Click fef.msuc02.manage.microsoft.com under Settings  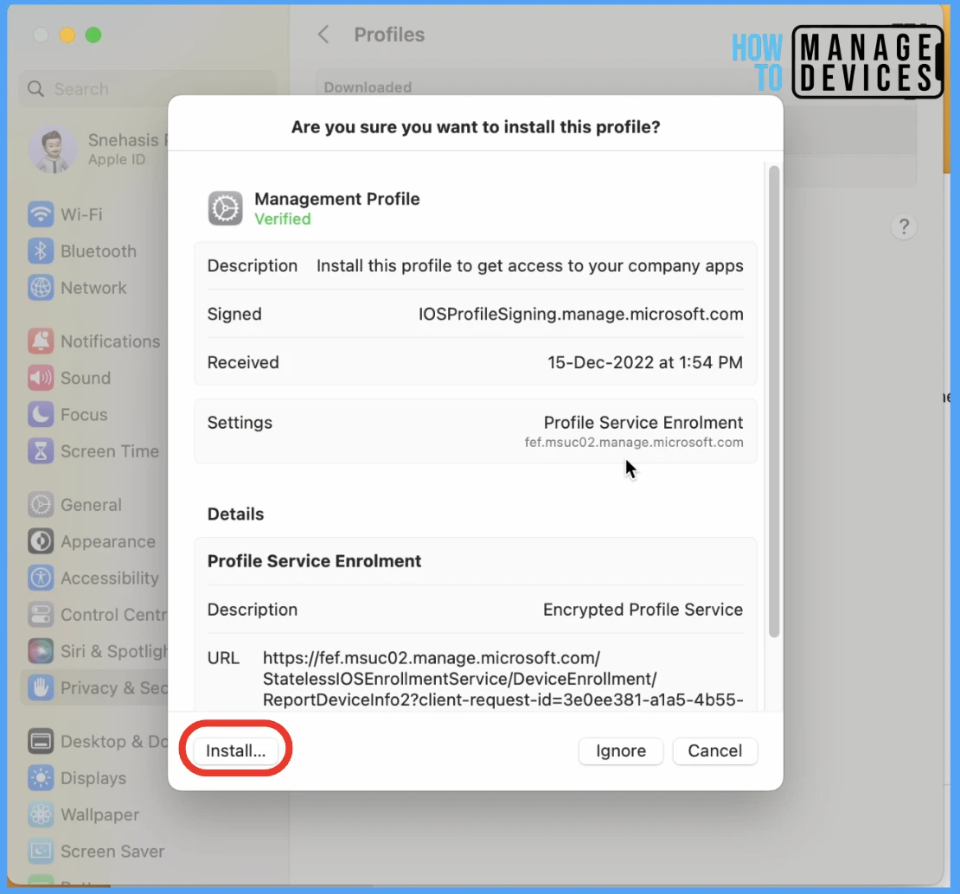(634, 443)
